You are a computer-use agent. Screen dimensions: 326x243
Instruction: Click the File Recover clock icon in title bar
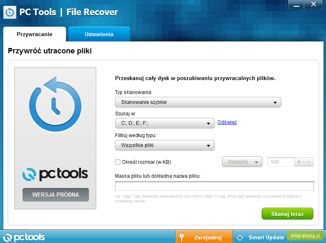[10, 12]
